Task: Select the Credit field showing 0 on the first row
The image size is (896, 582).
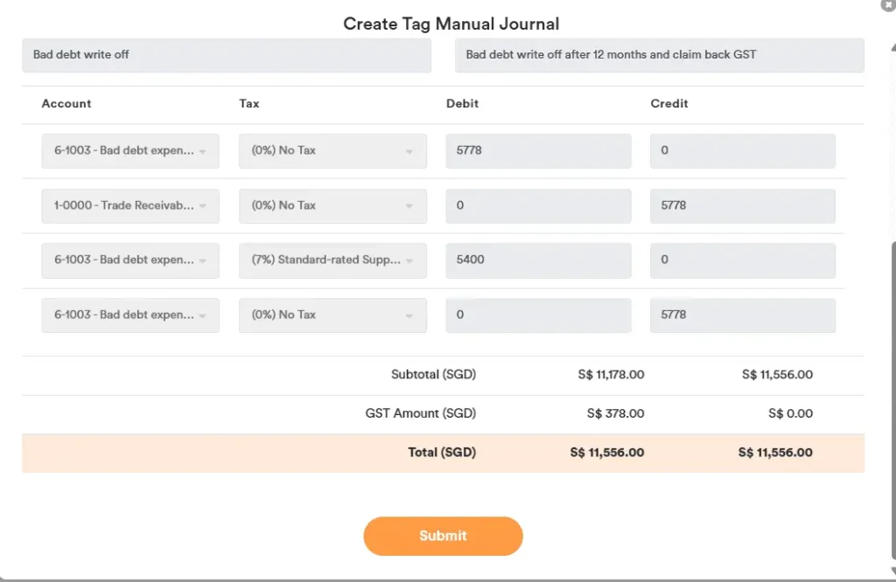Action: (742, 150)
